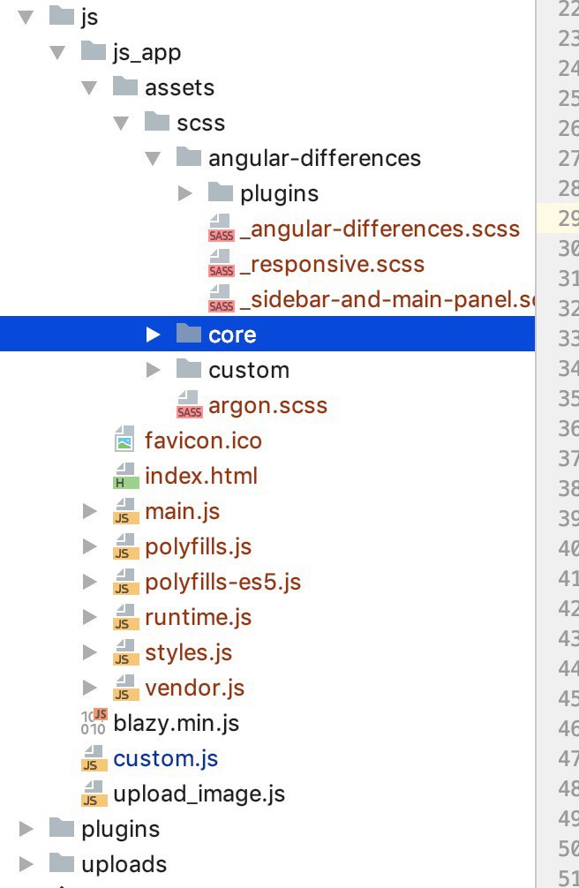Select the polyfills-es5.js entry

pyautogui.click(x=222, y=582)
